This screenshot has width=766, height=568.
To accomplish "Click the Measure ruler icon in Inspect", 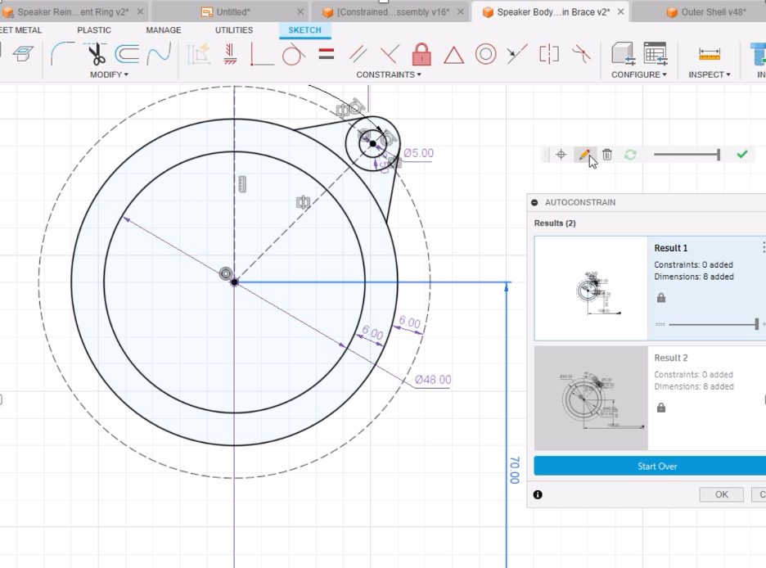I will (x=709, y=55).
